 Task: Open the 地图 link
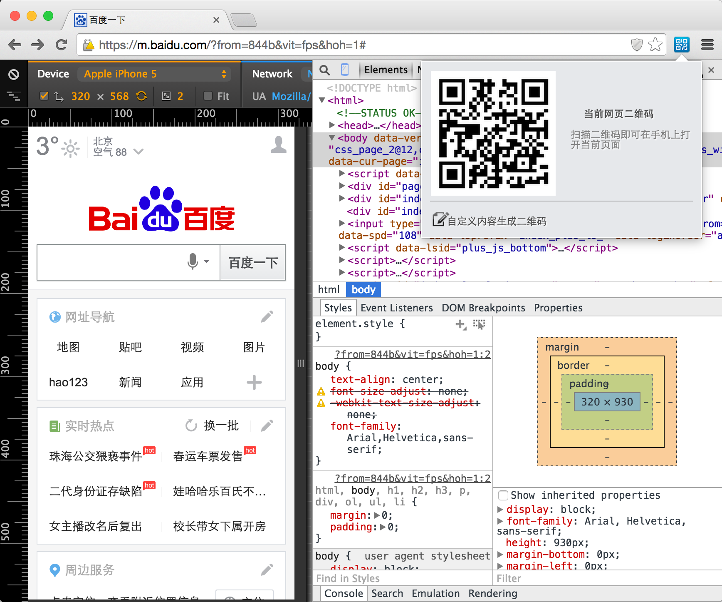pyautogui.click(x=68, y=347)
